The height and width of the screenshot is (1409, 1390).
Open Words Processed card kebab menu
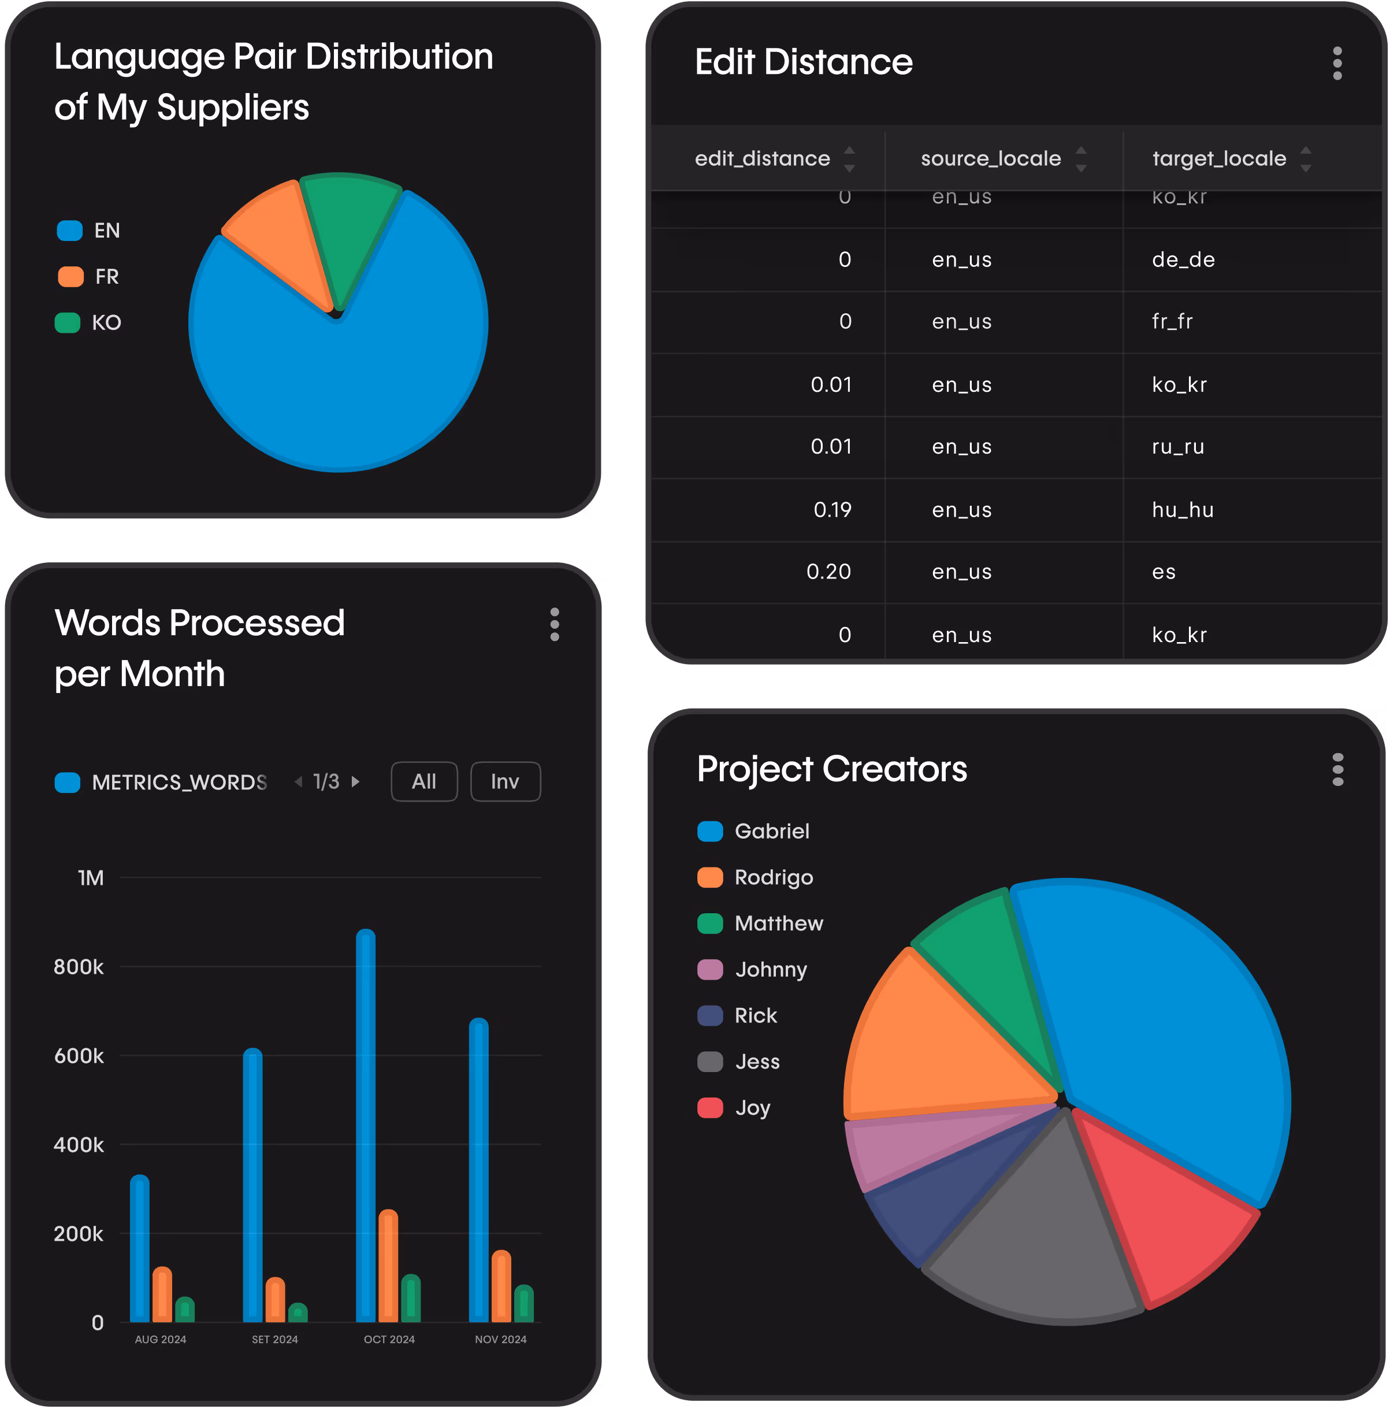[555, 624]
